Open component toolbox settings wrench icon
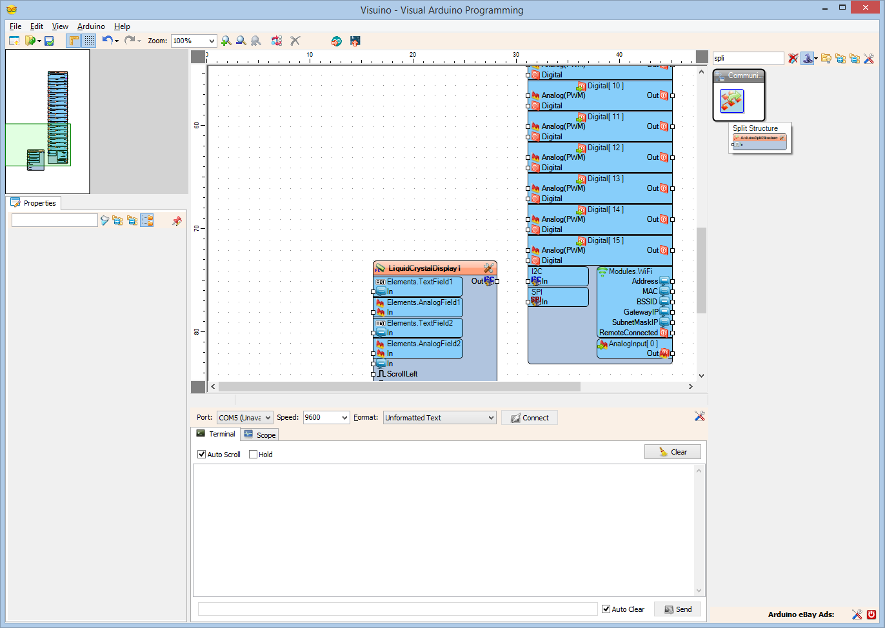The height and width of the screenshot is (628, 885). [x=868, y=58]
